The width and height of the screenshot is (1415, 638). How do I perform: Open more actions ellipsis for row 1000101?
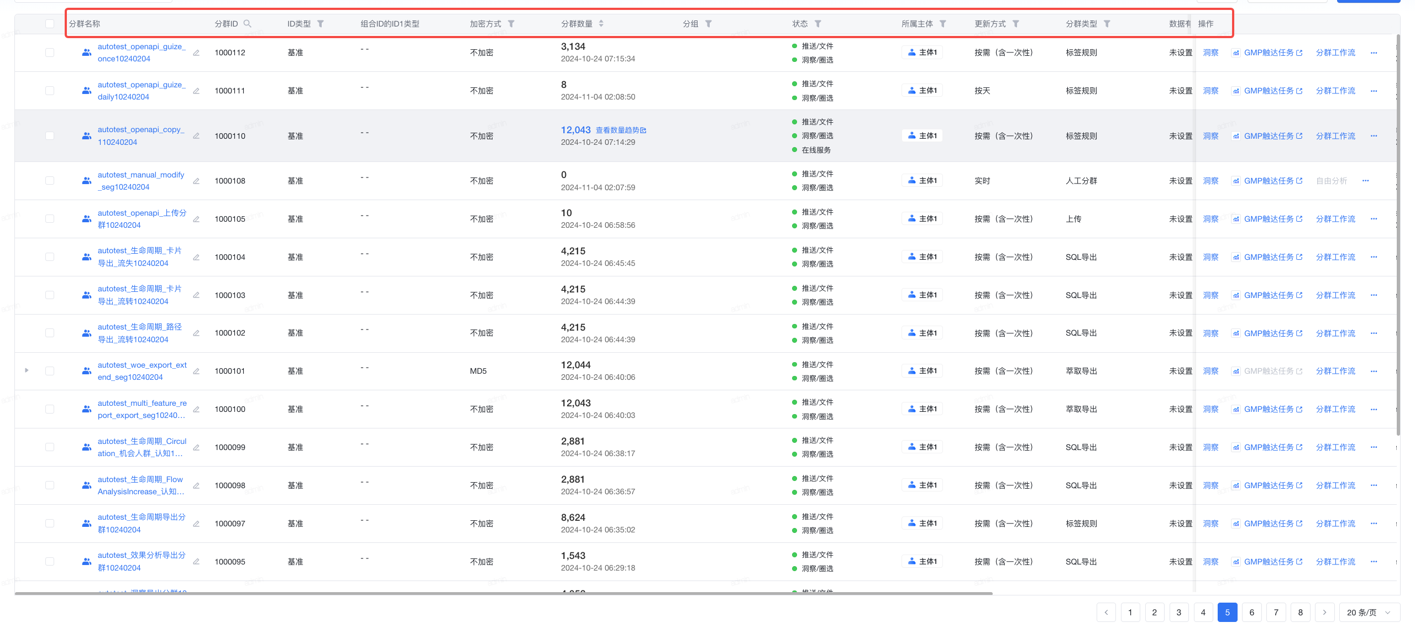click(1374, 372)
